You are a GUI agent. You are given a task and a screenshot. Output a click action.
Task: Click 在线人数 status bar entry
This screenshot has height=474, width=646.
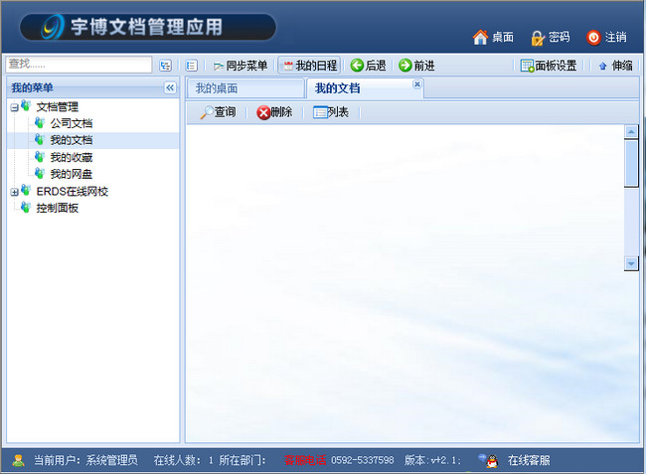183,460
